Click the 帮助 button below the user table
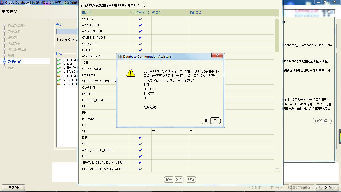341x192 pixels. pyautogui.click(x=191, y=180)
